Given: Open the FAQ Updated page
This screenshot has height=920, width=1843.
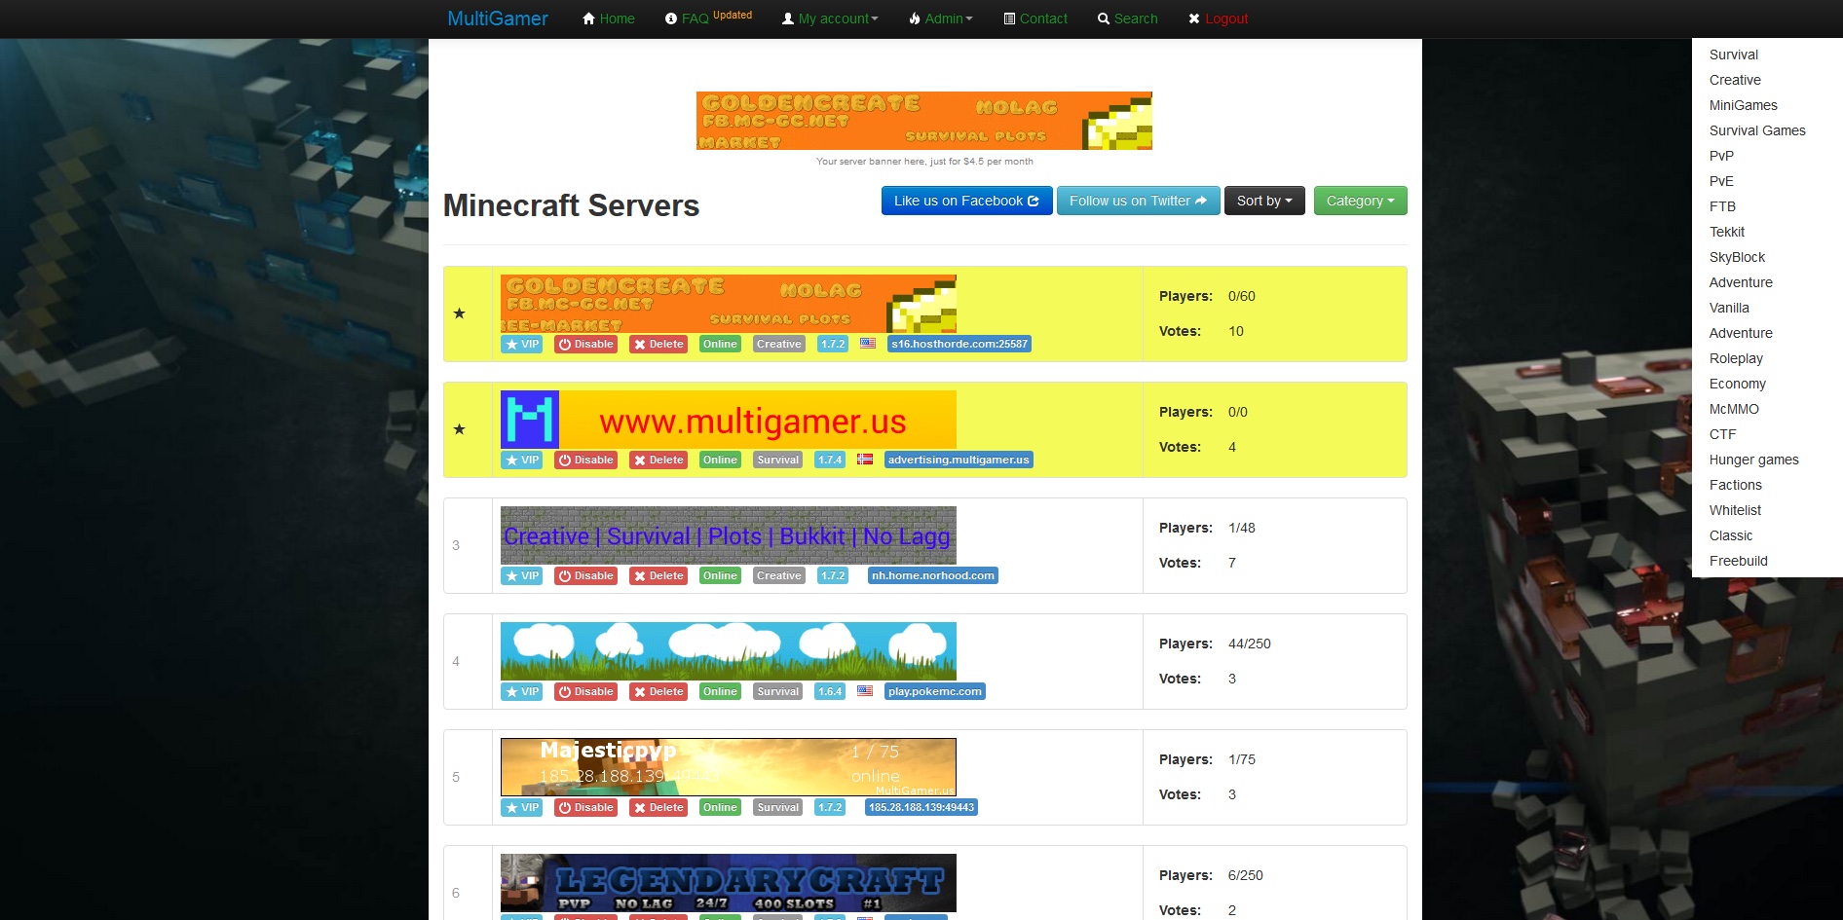Looking at the screenshot, I should [708, 18].
